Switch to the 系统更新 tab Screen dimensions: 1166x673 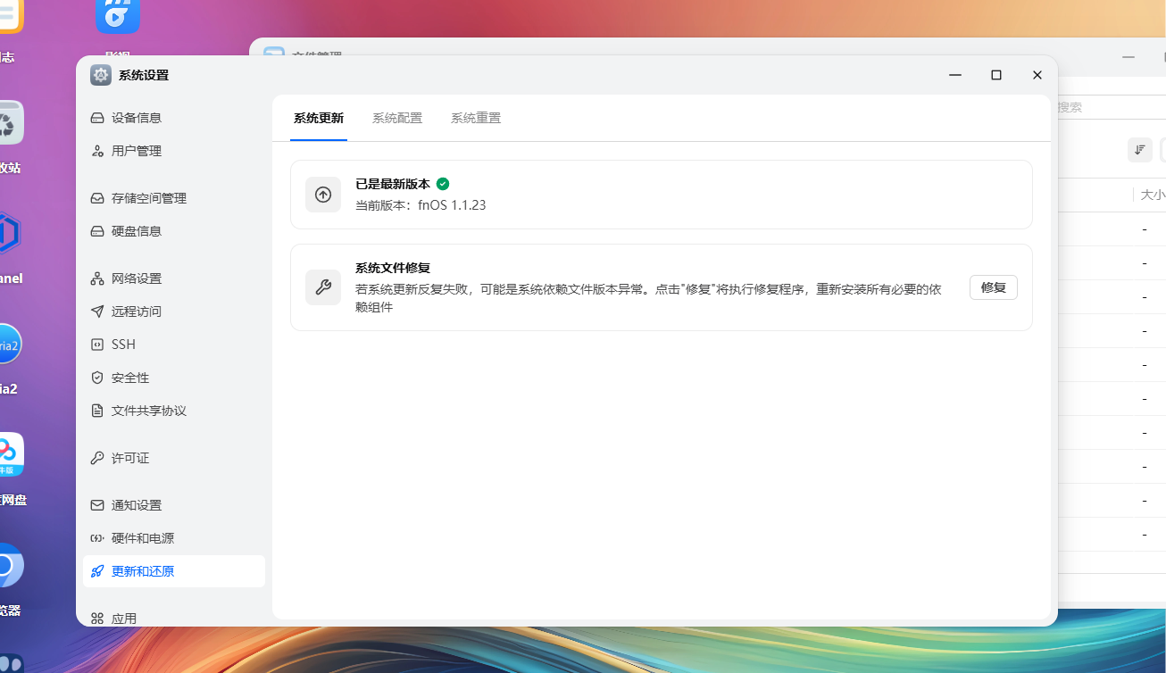coord(319,118)
